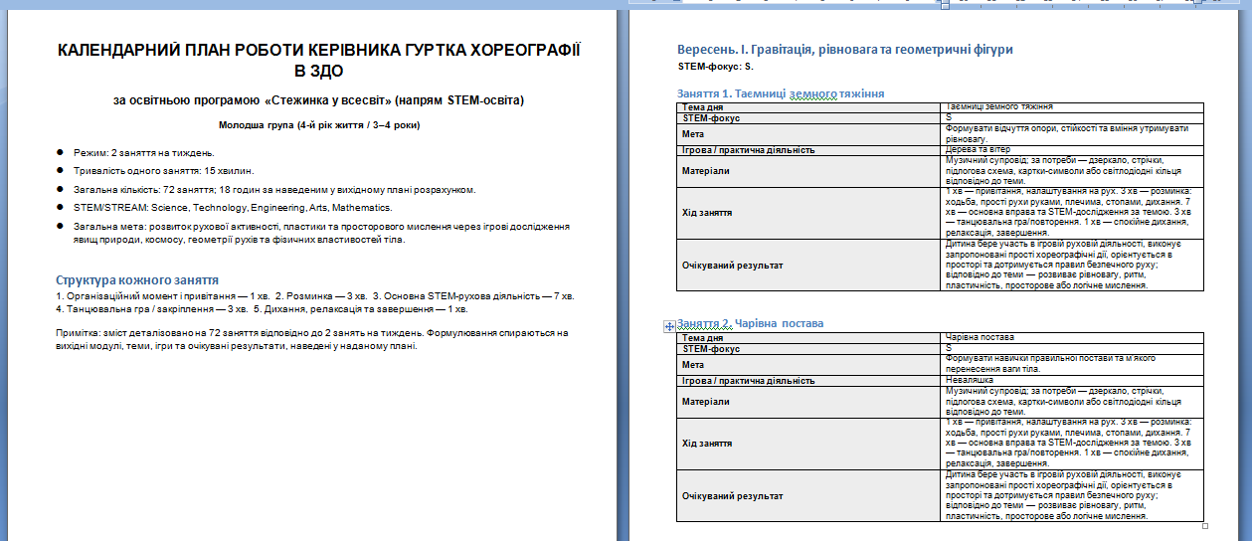Click 'Очікуваний результат' cell in Заняття 2 table
This screenshot has width=1252, height=541.
tap(808, 495)
